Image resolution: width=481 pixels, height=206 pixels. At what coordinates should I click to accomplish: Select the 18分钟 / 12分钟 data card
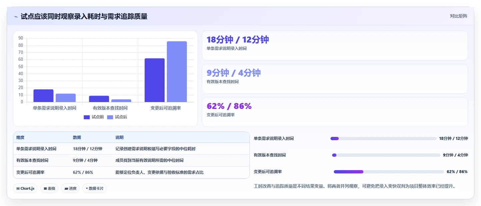pos(335,46)
